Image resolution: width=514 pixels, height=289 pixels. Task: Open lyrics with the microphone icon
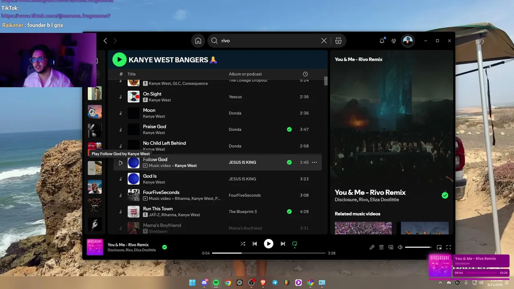click(x=372, y=247)
